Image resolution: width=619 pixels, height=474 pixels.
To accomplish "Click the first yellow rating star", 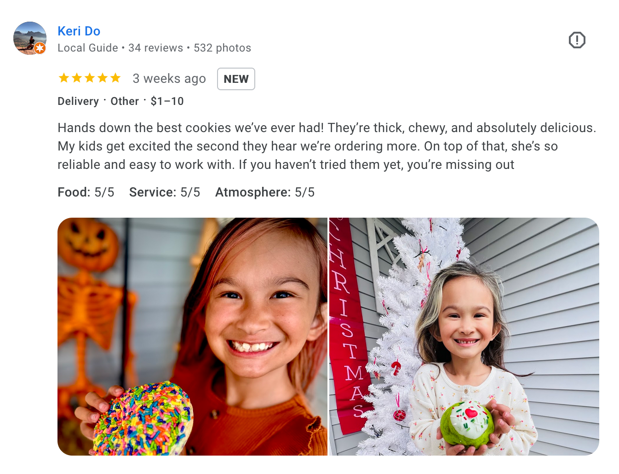I will [x=64, y=78].
